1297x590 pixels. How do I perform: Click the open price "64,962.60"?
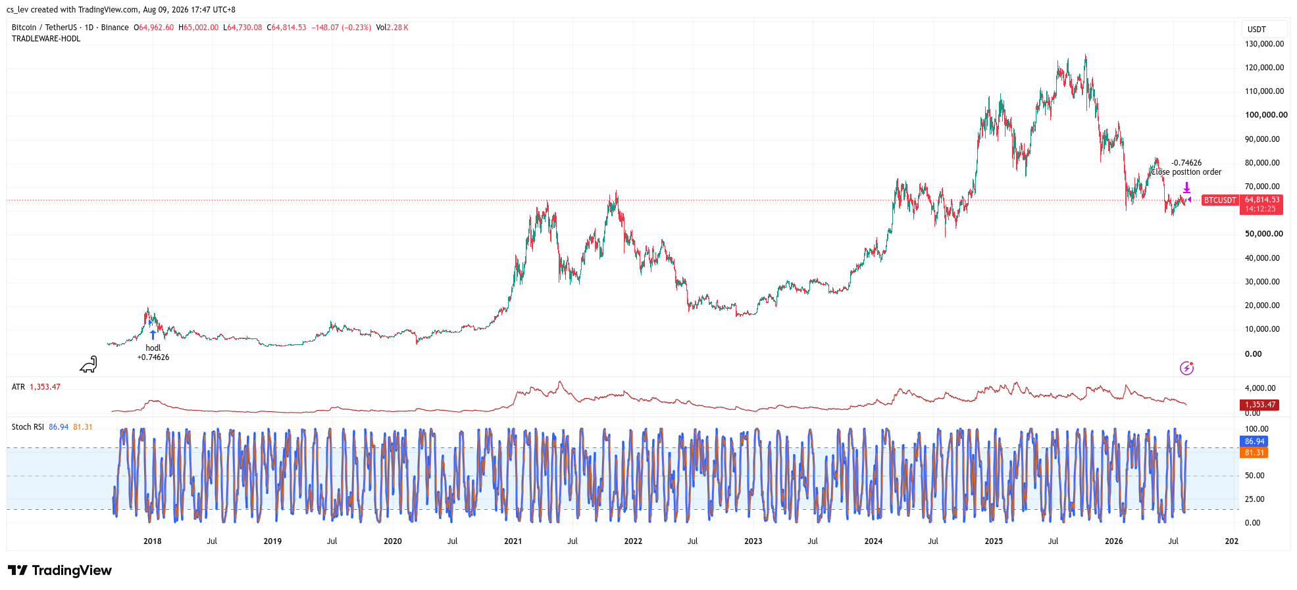point(157,28)
